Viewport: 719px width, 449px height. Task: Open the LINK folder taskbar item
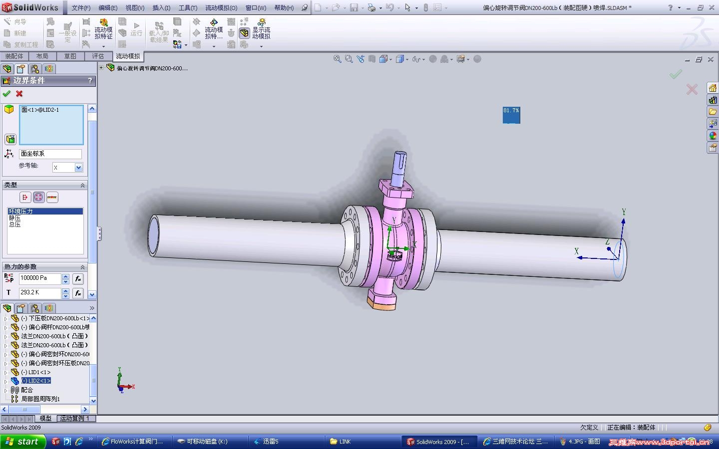(362, 442)
